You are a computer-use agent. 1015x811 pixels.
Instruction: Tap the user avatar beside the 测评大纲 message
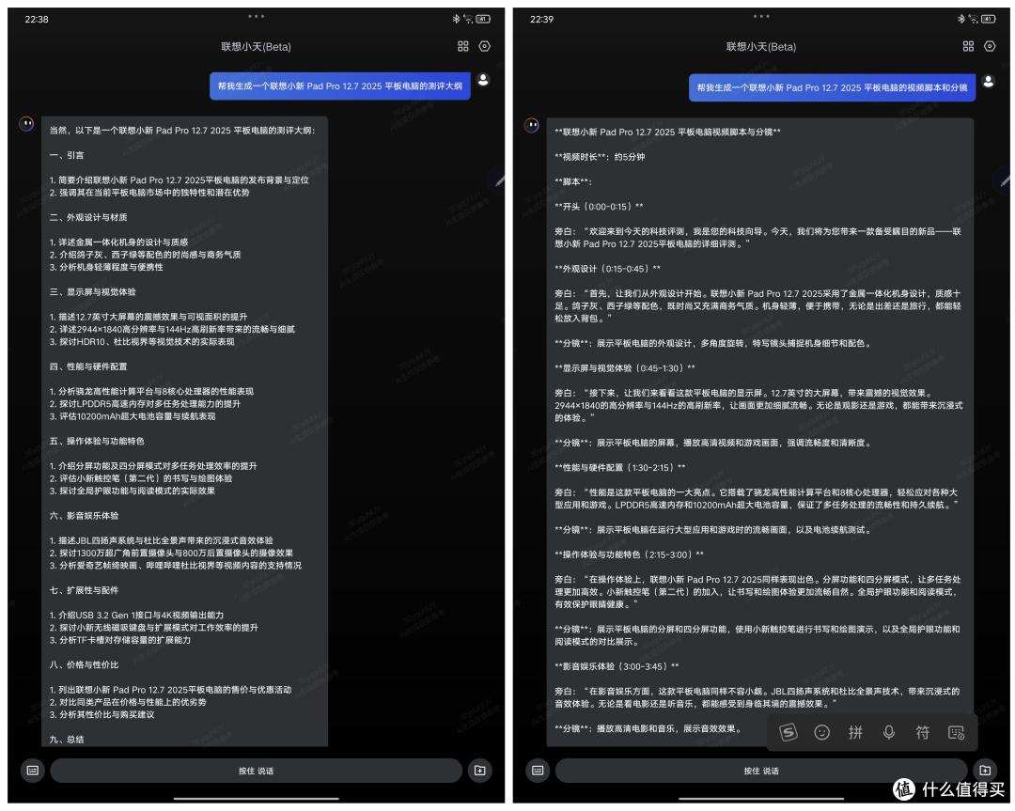(x=483, y=80)
